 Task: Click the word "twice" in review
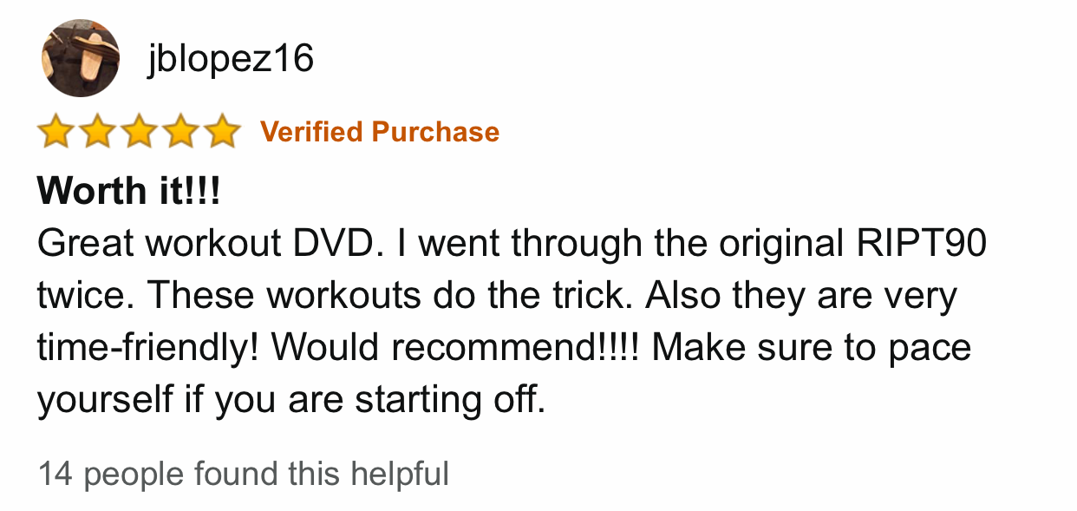pyautogui.click(x=84, y=296)
